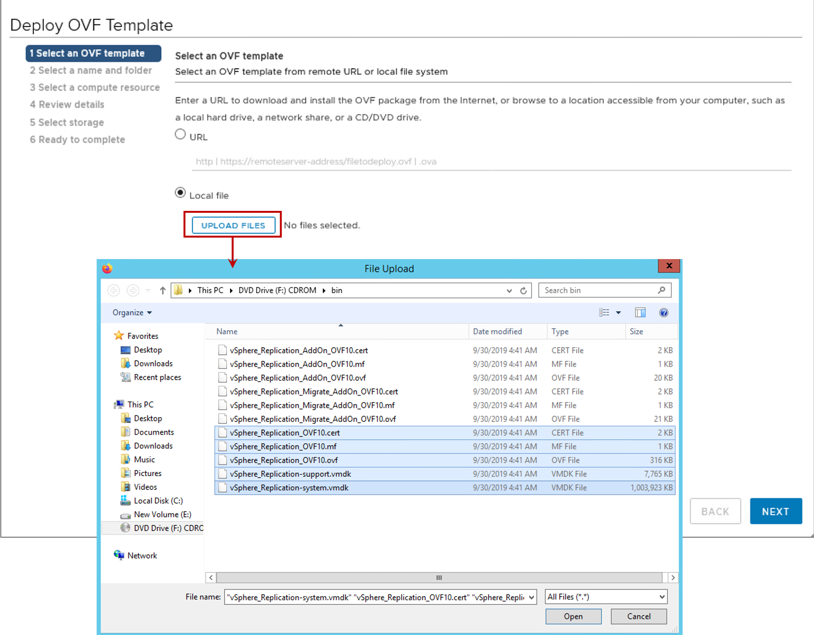Toggle the preview pane icon
814x635 pixels.
pos(640,312)
